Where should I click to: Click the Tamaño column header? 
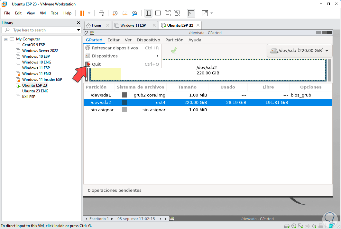point(187,87)
